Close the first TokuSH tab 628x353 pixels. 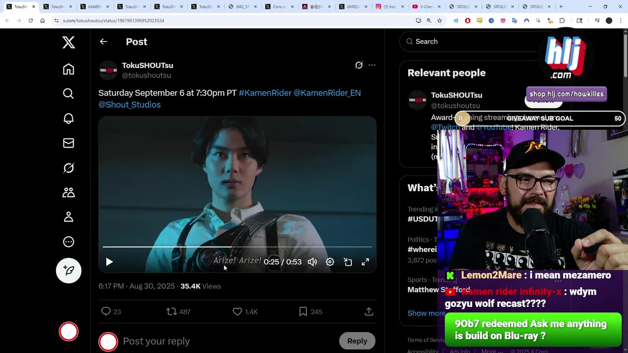[x=34, y=7]
